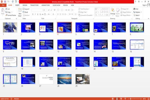Screen dimensions: 150x100
Task: Toggle italic formatting
Action: coord(35,14)
